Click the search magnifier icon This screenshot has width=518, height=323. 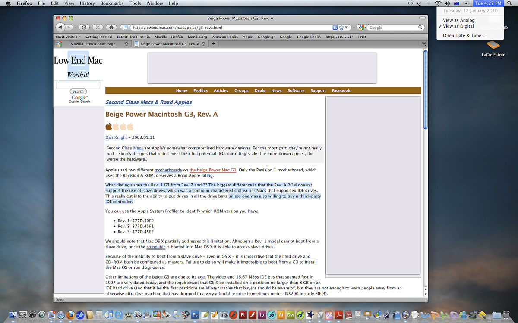(x=420, y=27)
